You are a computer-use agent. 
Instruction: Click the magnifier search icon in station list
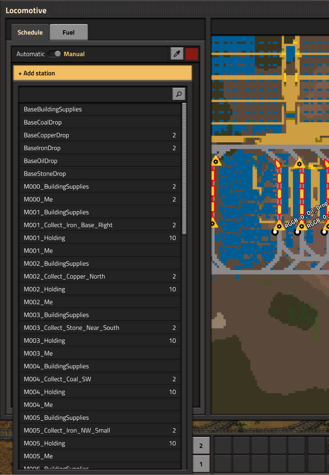(179, 94)
